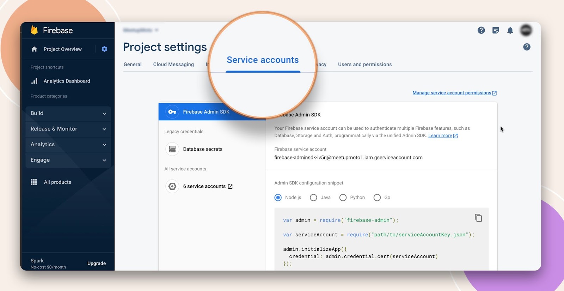
Task: Click the All products grid icon
Action: [34, 182]
